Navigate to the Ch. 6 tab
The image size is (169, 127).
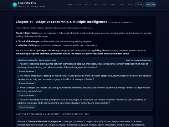113,5
